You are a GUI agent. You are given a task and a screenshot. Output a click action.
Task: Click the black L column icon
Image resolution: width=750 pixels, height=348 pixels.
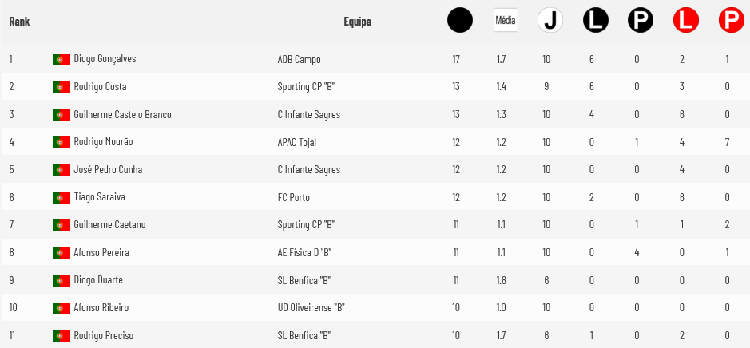[596, 21]
